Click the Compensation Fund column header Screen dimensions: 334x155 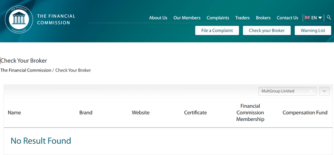click(305, 112)
